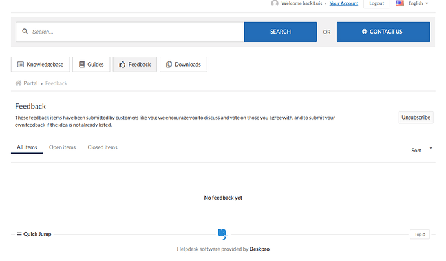Open the Your Account link
The height and width of the screenshot is (261, 446).
344,3
